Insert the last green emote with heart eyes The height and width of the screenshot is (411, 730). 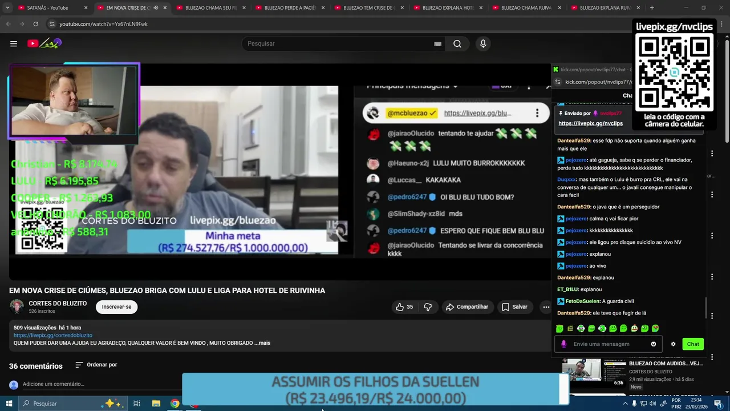(655, 328)
